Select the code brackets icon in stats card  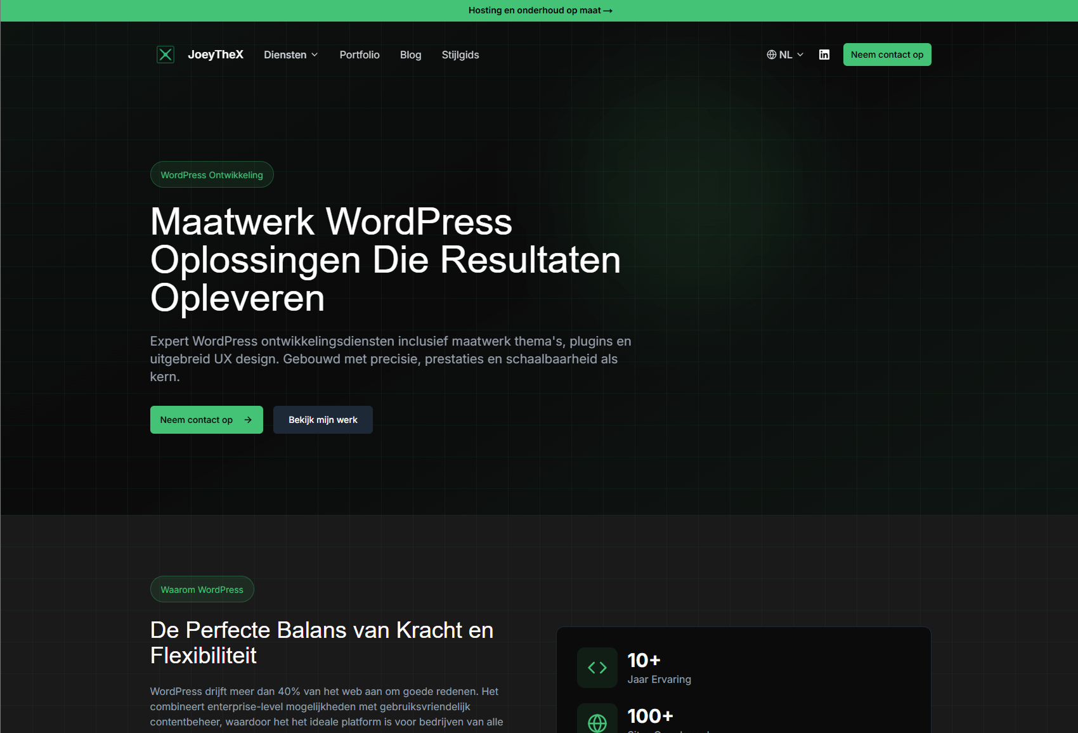point(597,667)
